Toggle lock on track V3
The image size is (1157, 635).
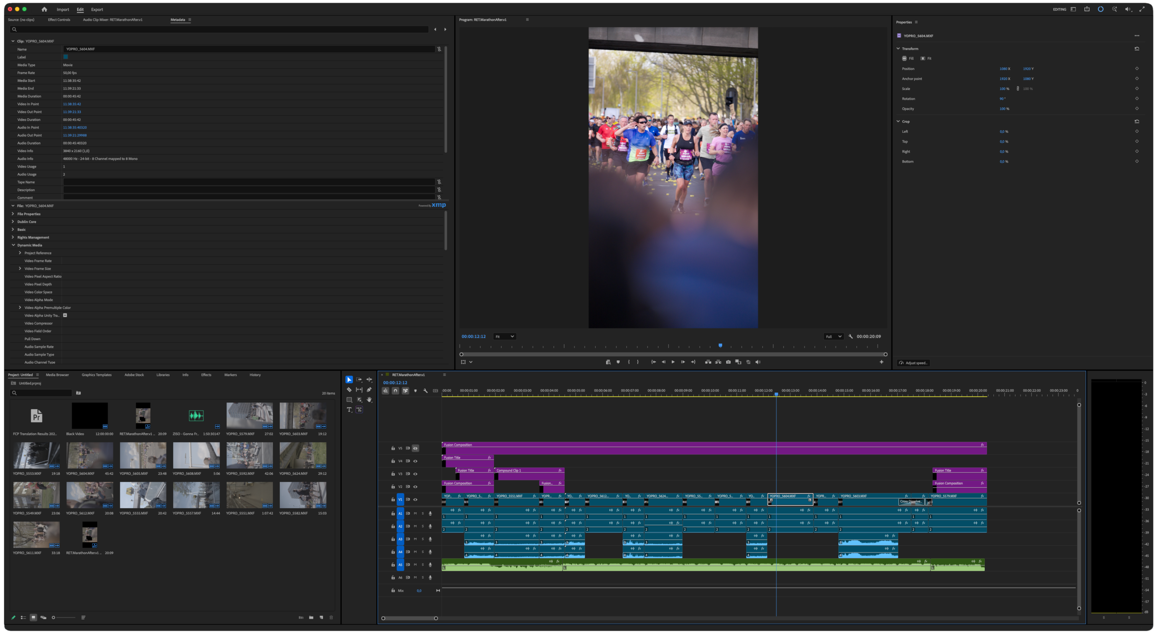393,474
